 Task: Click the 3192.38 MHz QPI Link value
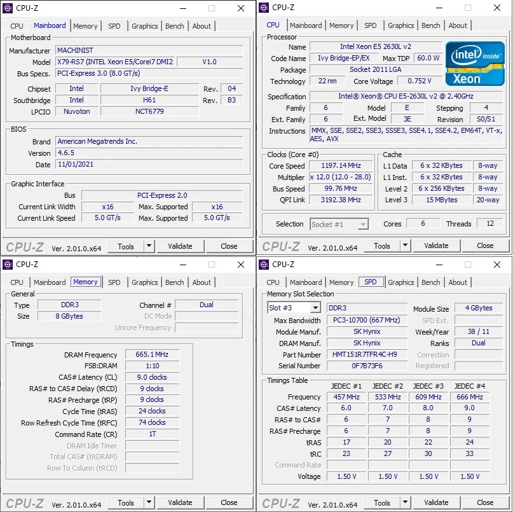[x=341, y=200]
